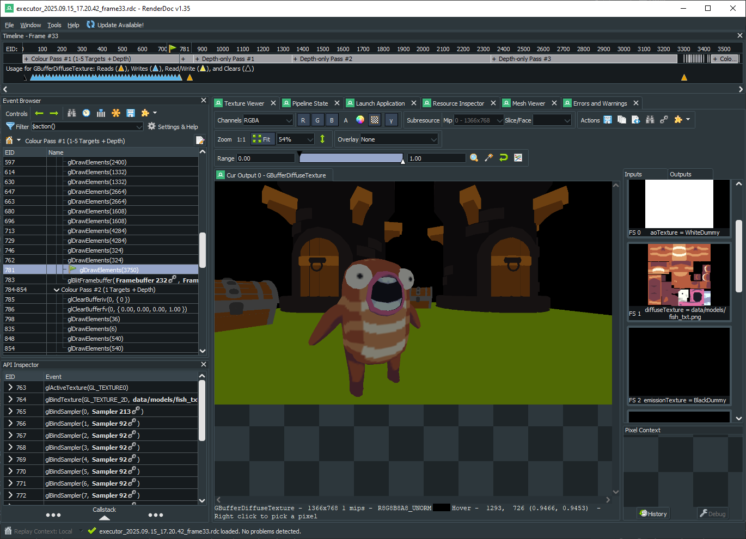Screen dimensions: 746x539
Task: Open the Channels RGBA dropdown
Action: (x=268, y=120)
